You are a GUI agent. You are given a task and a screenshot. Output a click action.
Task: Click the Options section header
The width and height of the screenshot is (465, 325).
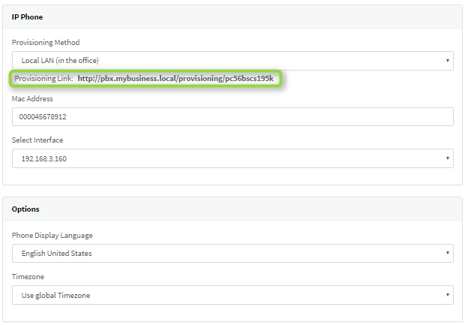(x=25, y=209)
